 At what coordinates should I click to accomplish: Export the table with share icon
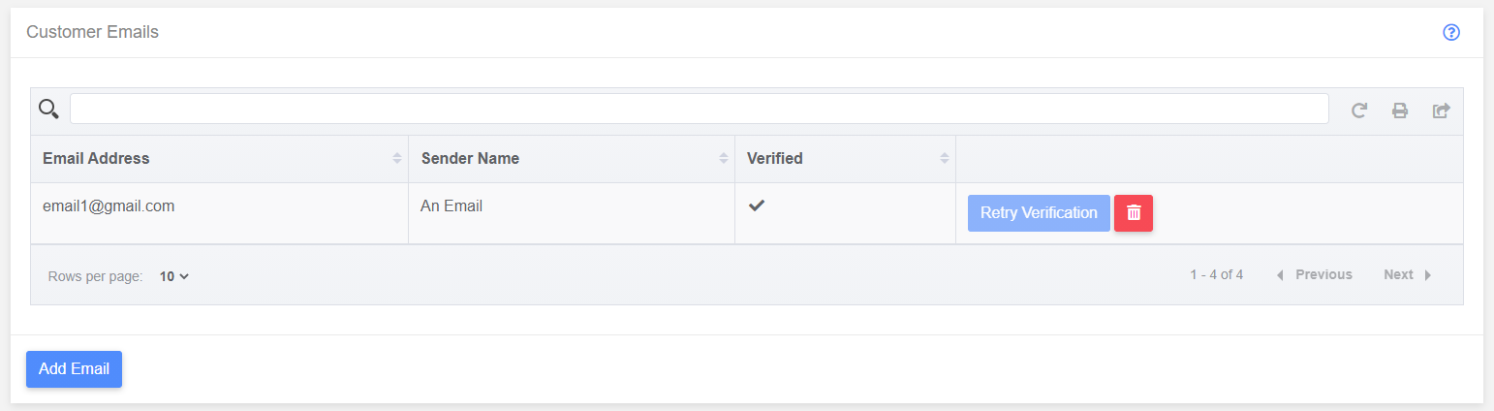point(1441,111)
